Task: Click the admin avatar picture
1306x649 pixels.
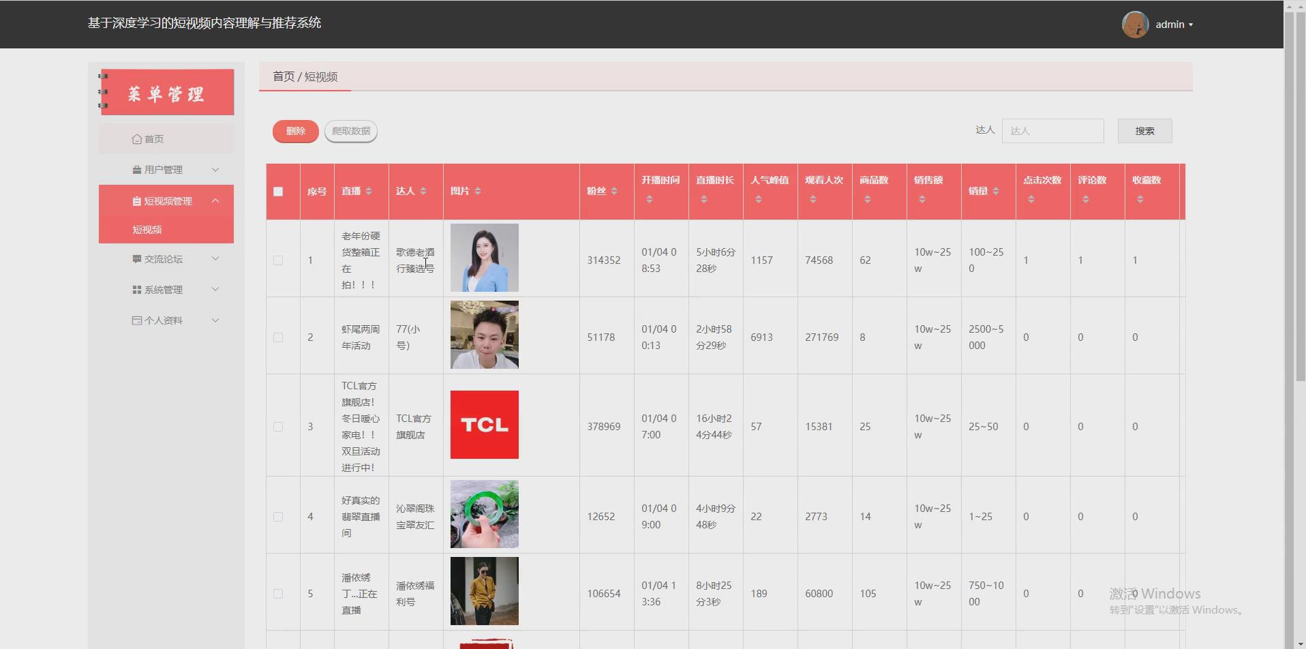Action: (x=1135, y=25)
